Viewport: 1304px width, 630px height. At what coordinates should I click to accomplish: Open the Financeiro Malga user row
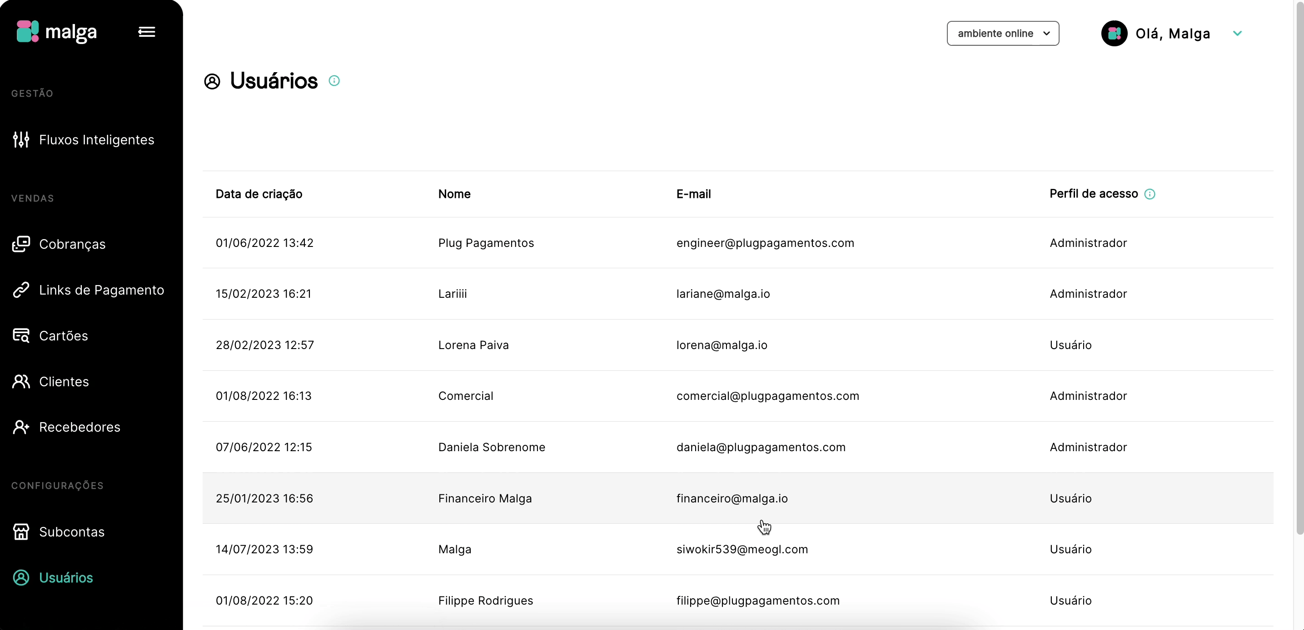pos(484,498)
